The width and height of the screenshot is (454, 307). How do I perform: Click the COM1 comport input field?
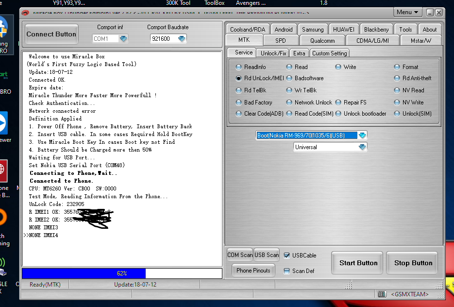tap(105, 38)
